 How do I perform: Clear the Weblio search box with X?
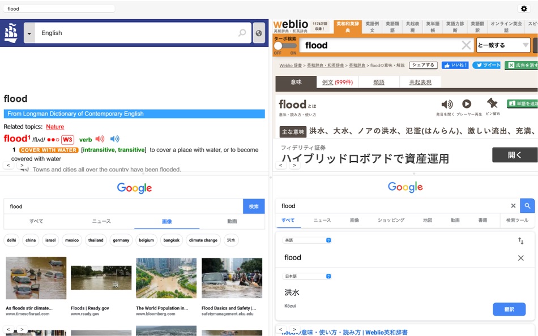pos(466,45)
